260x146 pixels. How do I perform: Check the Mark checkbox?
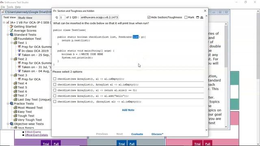pos(186,17)
